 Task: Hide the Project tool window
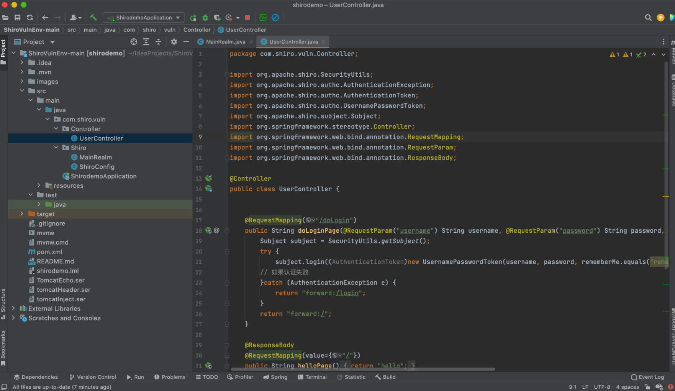coord(186,42)
